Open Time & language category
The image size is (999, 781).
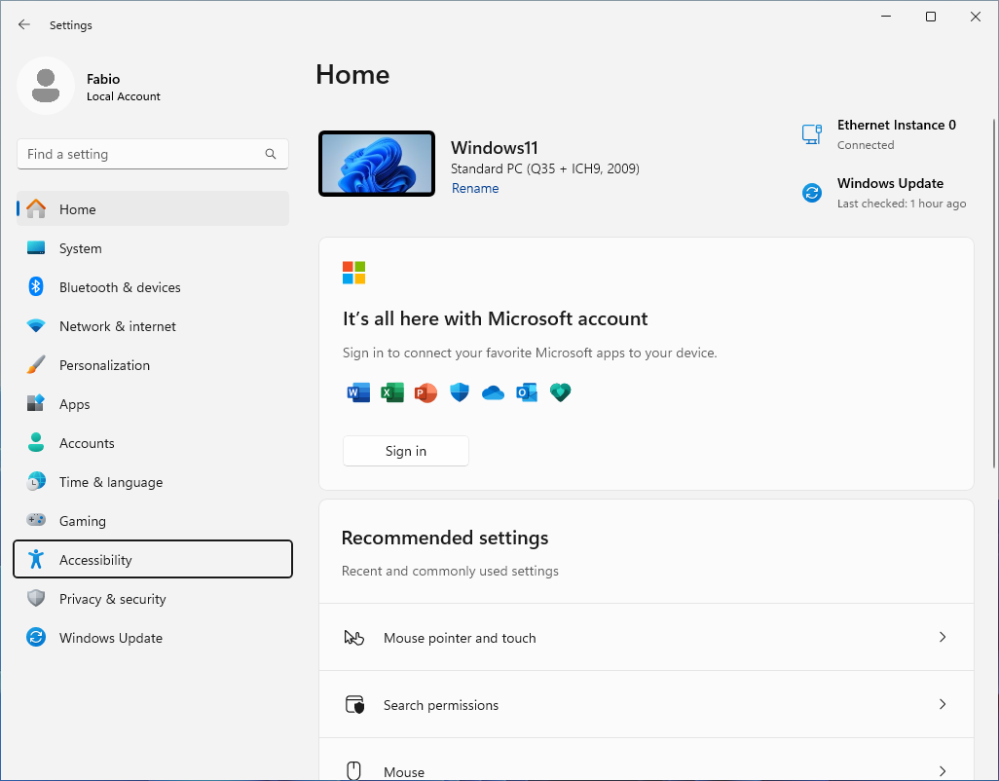[x=153, y=481]
